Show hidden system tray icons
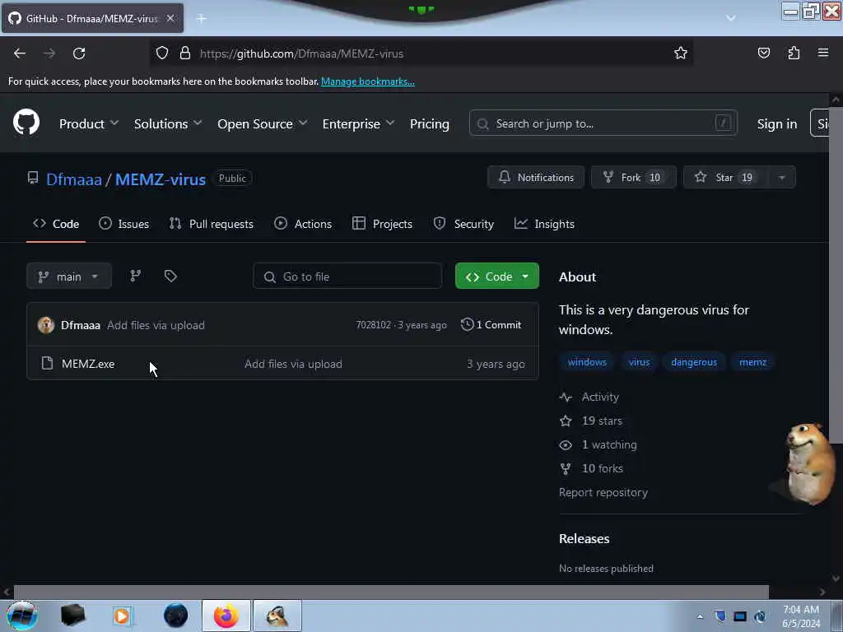 coord(700,616)
